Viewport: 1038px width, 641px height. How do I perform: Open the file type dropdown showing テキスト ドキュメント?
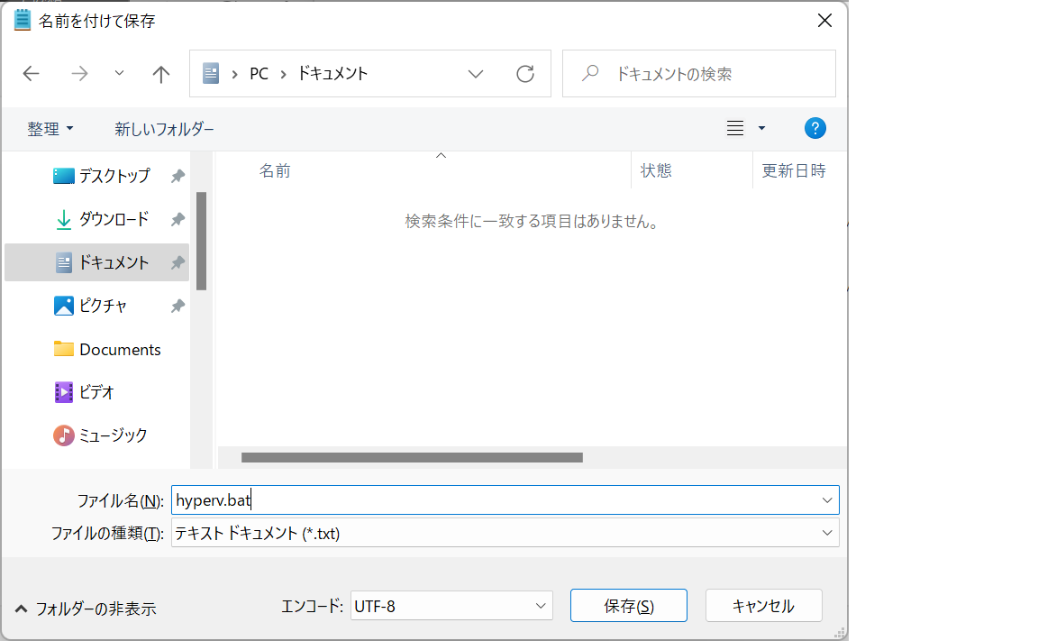(x=825, y=533)
